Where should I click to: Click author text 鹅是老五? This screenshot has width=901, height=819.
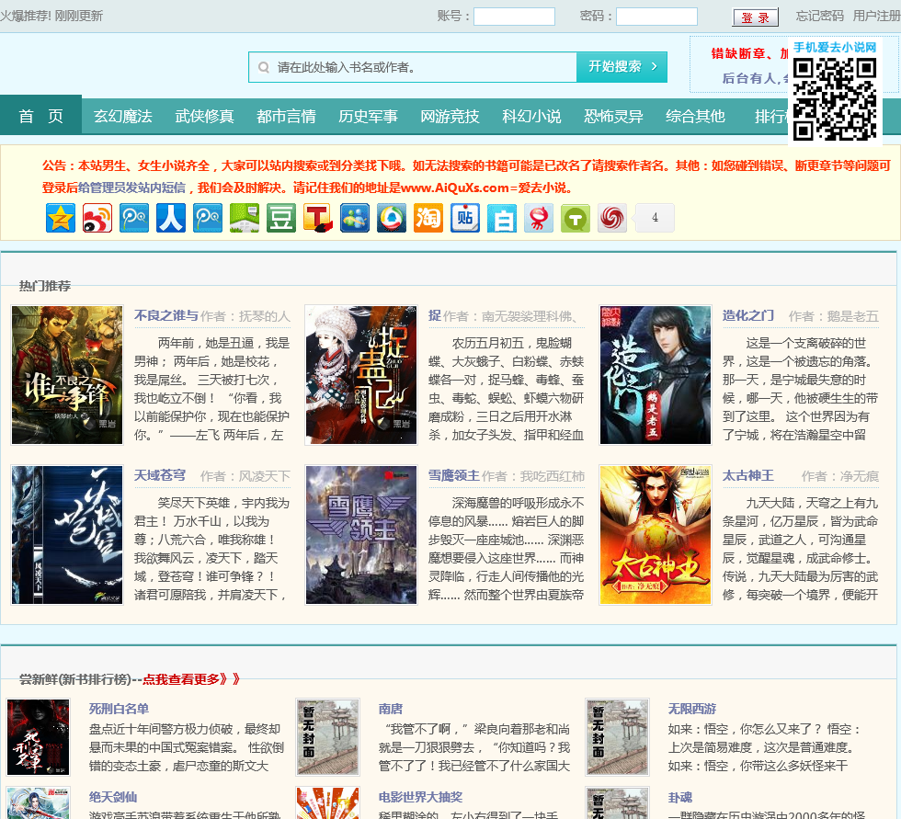click(853, 316)
